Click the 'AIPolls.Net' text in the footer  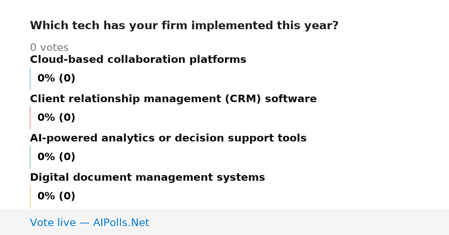pyautogui.click(x=121, y=223)
